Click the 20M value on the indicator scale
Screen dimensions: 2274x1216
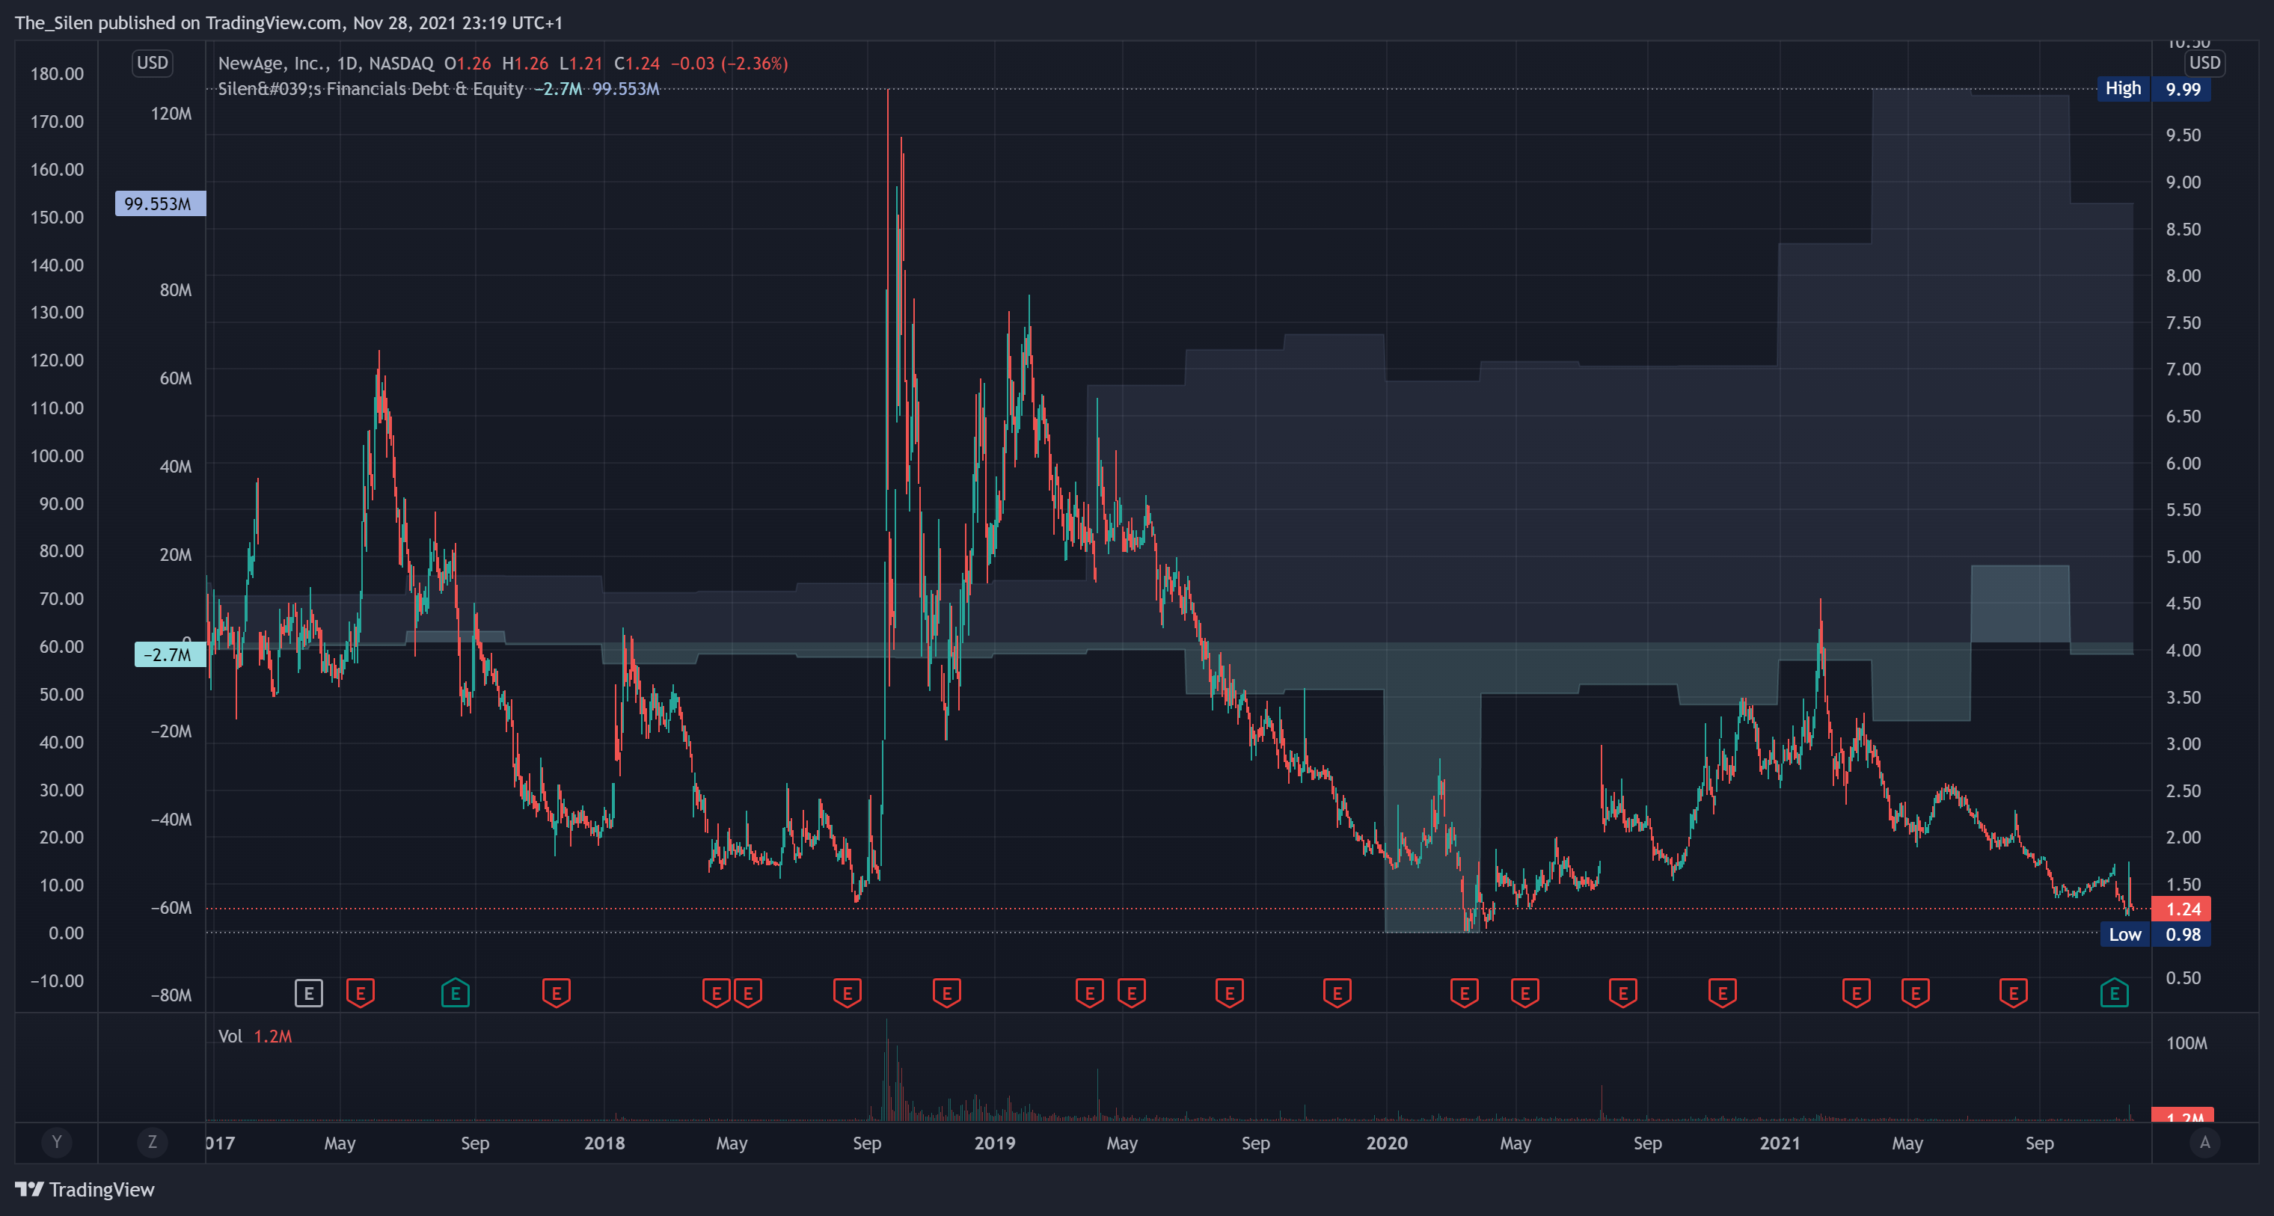tap(176, 555)
